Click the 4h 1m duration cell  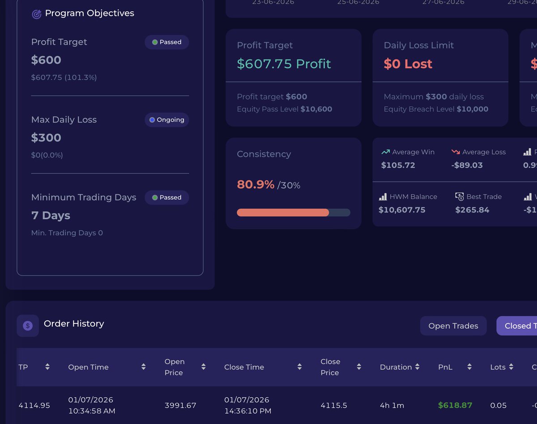[392, 406]
